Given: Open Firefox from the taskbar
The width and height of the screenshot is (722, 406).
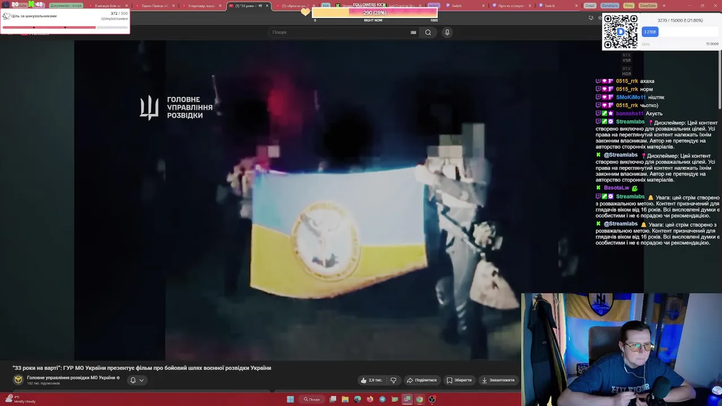Looking at the screenshot, I should pyautogui.click(x=370, y=399).
